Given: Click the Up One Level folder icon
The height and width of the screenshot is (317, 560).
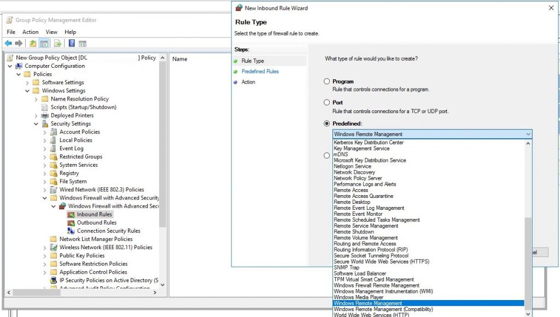Looking at the screenshot, I should [x=33, y=44].
